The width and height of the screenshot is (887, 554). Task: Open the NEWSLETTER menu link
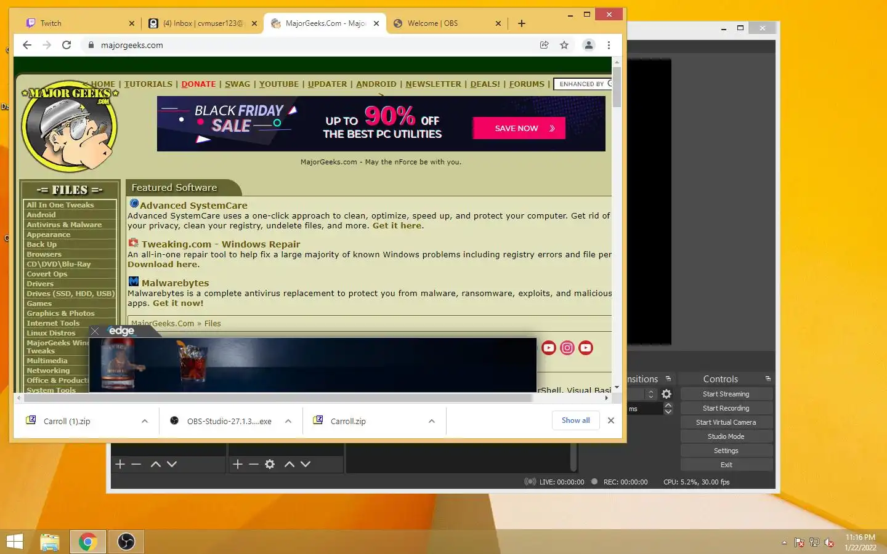coord(433,84)
